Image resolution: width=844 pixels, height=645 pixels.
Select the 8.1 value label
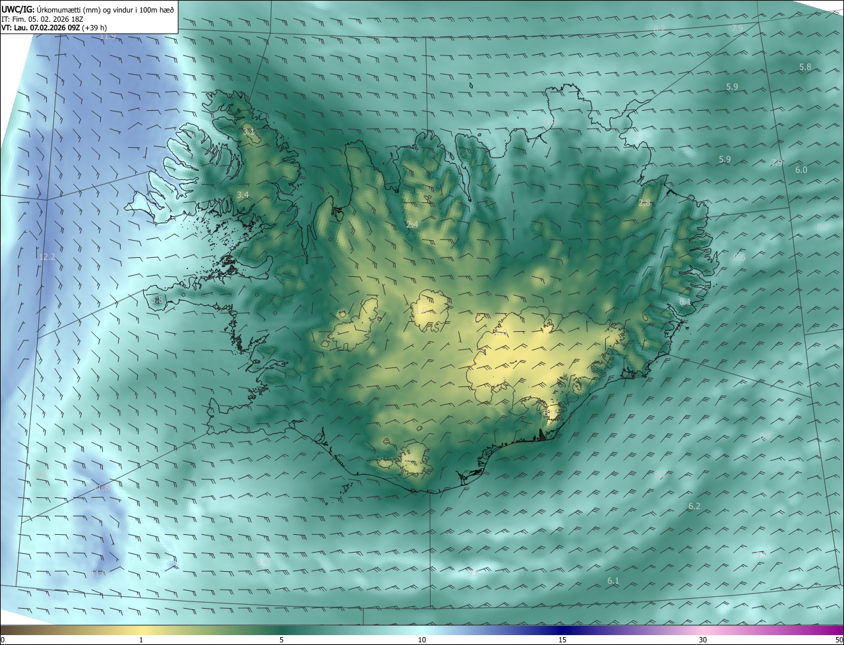point(684,301)
